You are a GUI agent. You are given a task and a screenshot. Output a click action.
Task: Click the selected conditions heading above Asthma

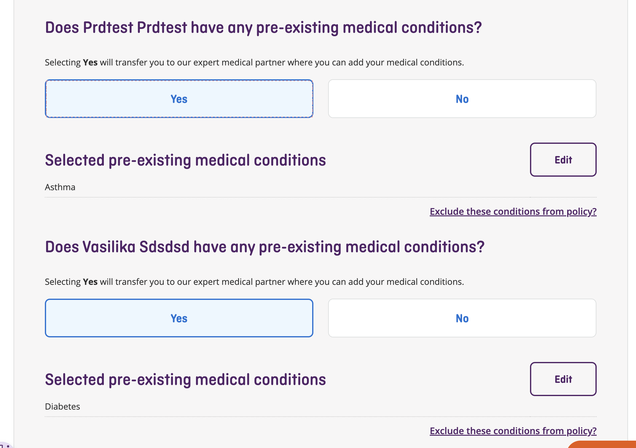coord(185,160)
